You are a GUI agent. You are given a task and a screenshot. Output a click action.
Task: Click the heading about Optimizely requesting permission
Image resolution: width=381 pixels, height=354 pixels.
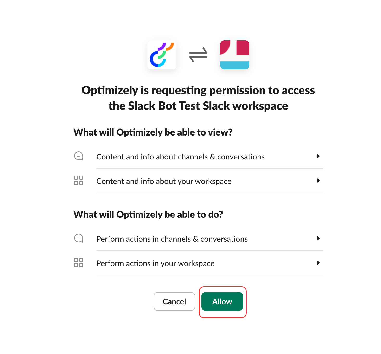pos(198,98)
